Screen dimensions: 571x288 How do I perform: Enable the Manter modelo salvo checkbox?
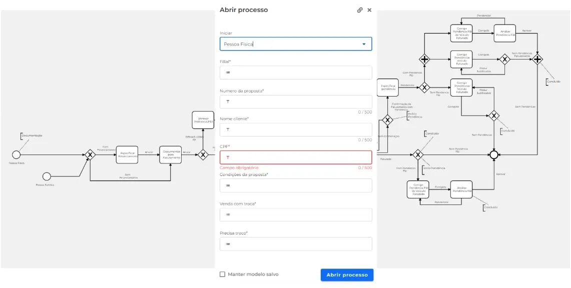223,274
